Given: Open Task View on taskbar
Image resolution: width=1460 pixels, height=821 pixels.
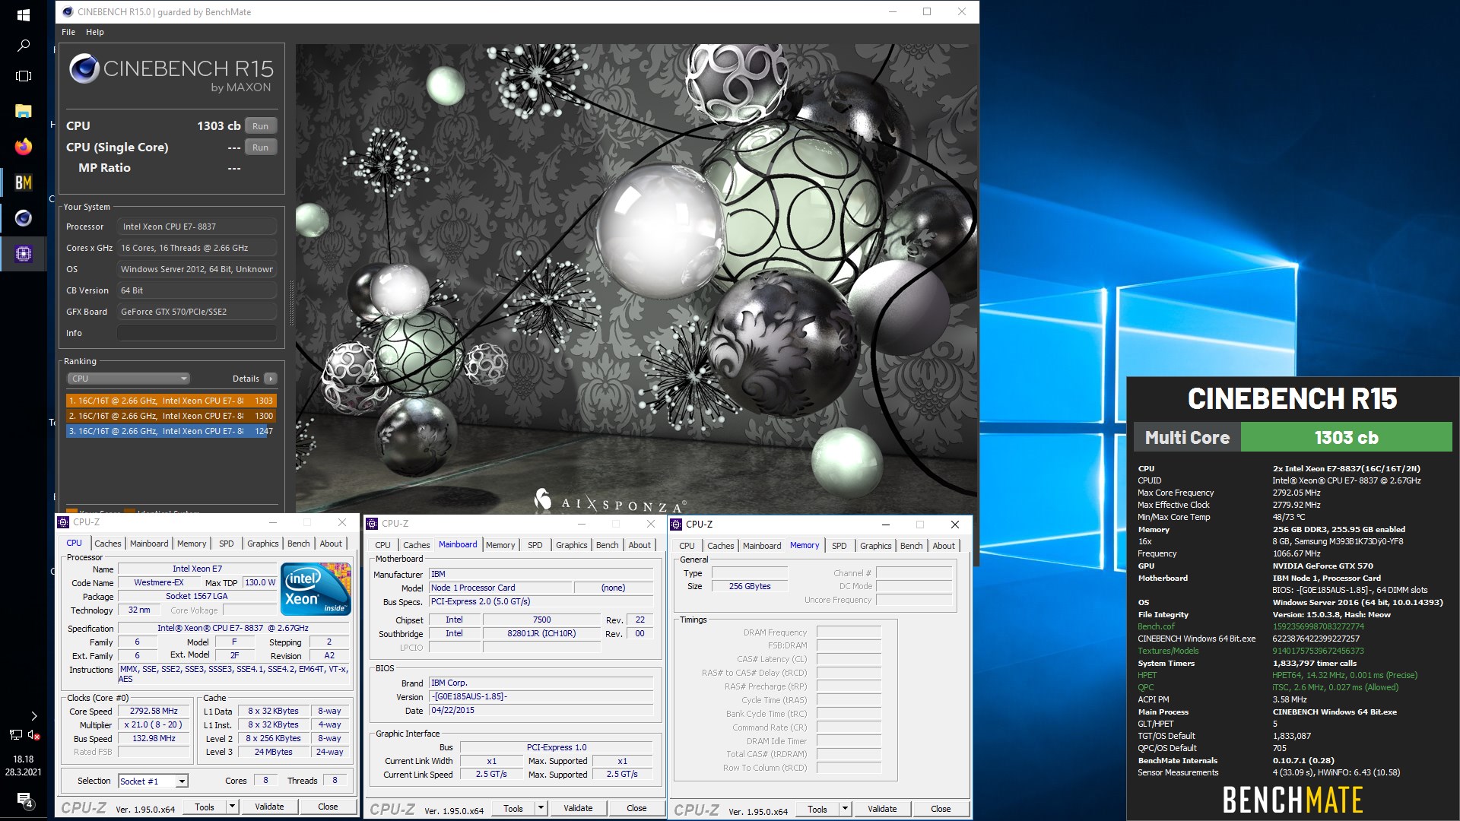Looking at the screenshot, I should (x=23, y=76).
